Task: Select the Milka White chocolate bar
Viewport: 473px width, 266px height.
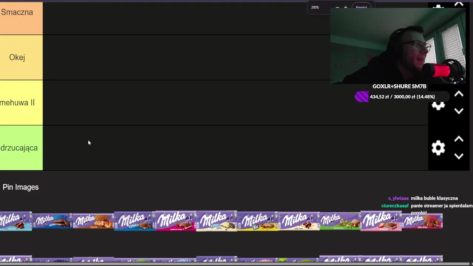Action: tap(299, 221)
